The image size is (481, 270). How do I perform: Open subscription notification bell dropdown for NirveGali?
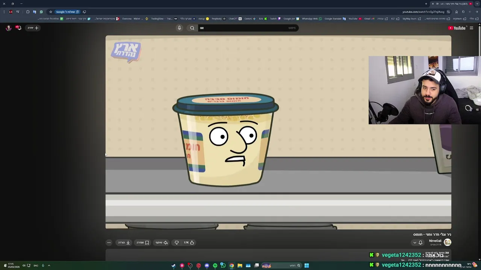point(417,243)
